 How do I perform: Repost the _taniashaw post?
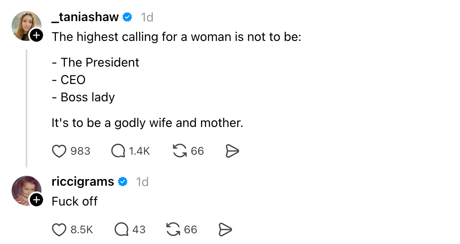coord(179,151)
